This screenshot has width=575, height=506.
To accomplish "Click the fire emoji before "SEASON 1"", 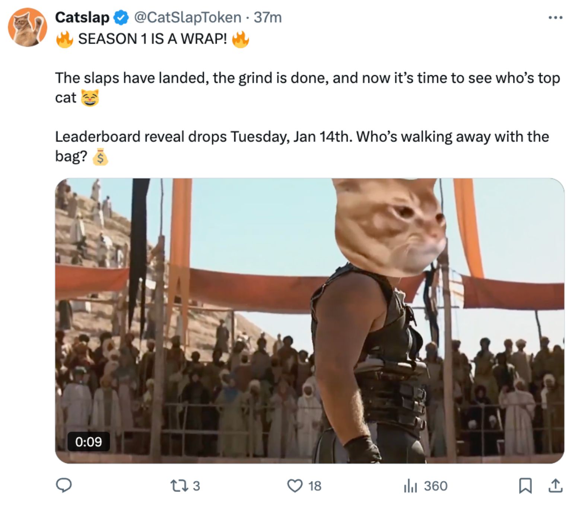I will click(x=64, y=39).
